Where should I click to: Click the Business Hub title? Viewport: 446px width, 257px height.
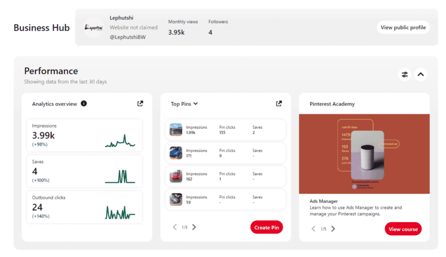(42, 28)
